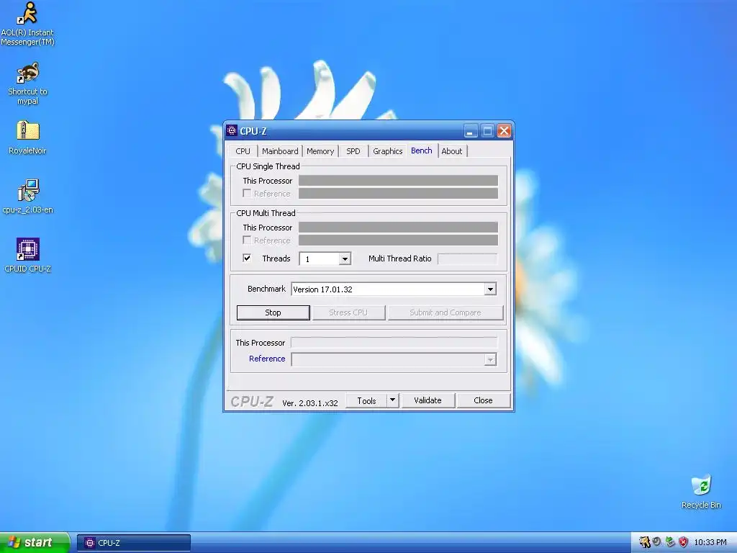Click the This Processor name field

coord(394,342)
